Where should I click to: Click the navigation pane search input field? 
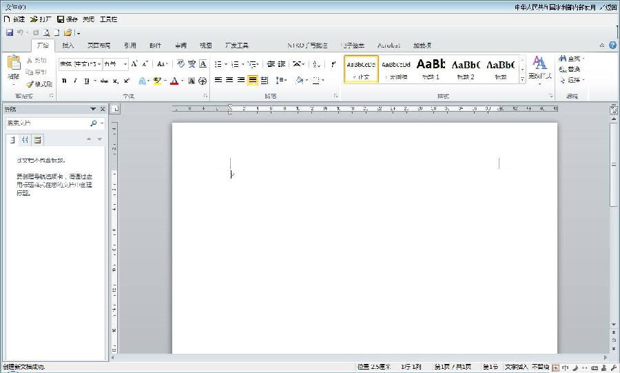click(x=47, y=123)
